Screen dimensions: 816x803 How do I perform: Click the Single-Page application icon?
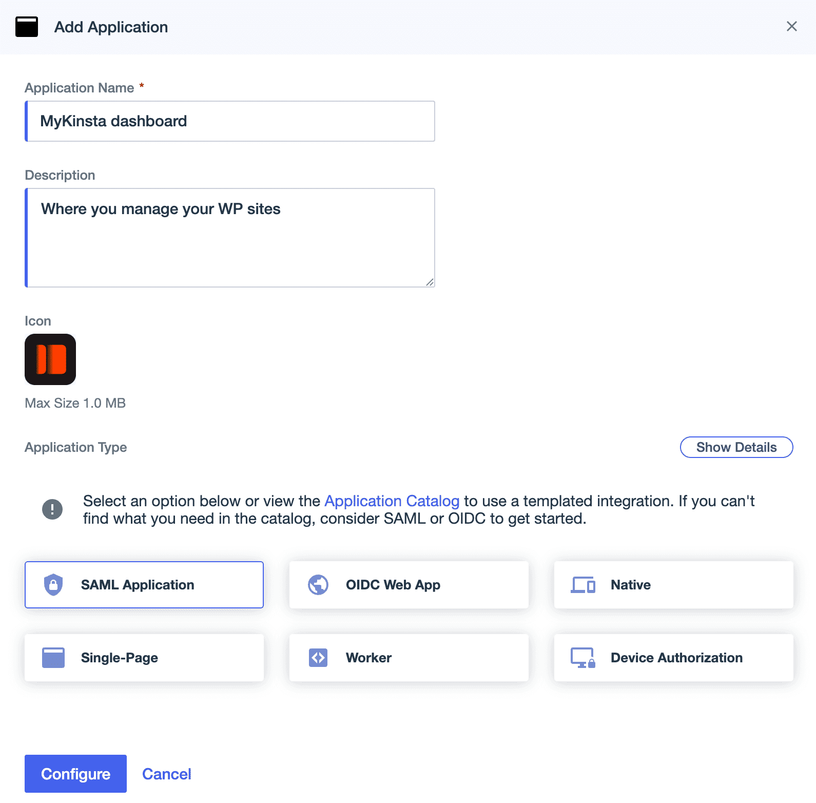[x=53, y=657]
